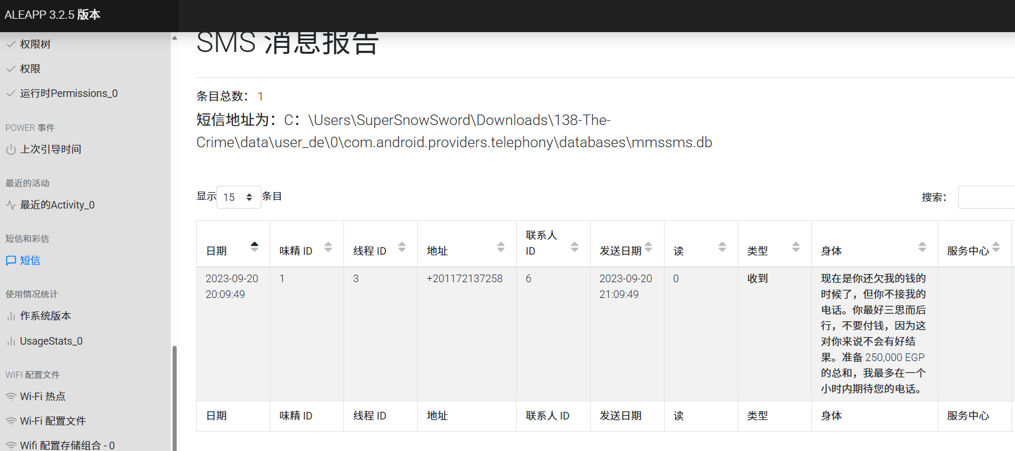Sort table by 服务中心 column
The height and width of the screenshot is (451, 1015).
(975, 244)
